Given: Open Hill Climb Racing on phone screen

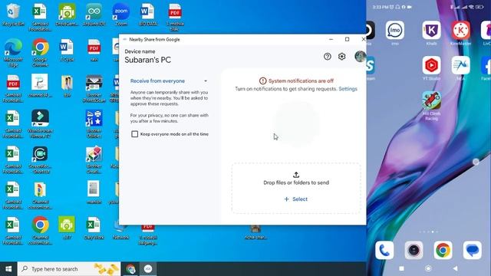Looking at the screenshot, I should (431, 106).
